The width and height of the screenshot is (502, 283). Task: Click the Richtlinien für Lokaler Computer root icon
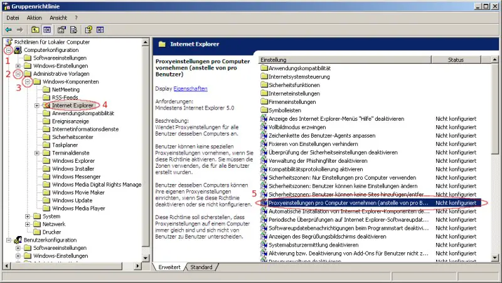pyautogui.click(x=9, y=42)
